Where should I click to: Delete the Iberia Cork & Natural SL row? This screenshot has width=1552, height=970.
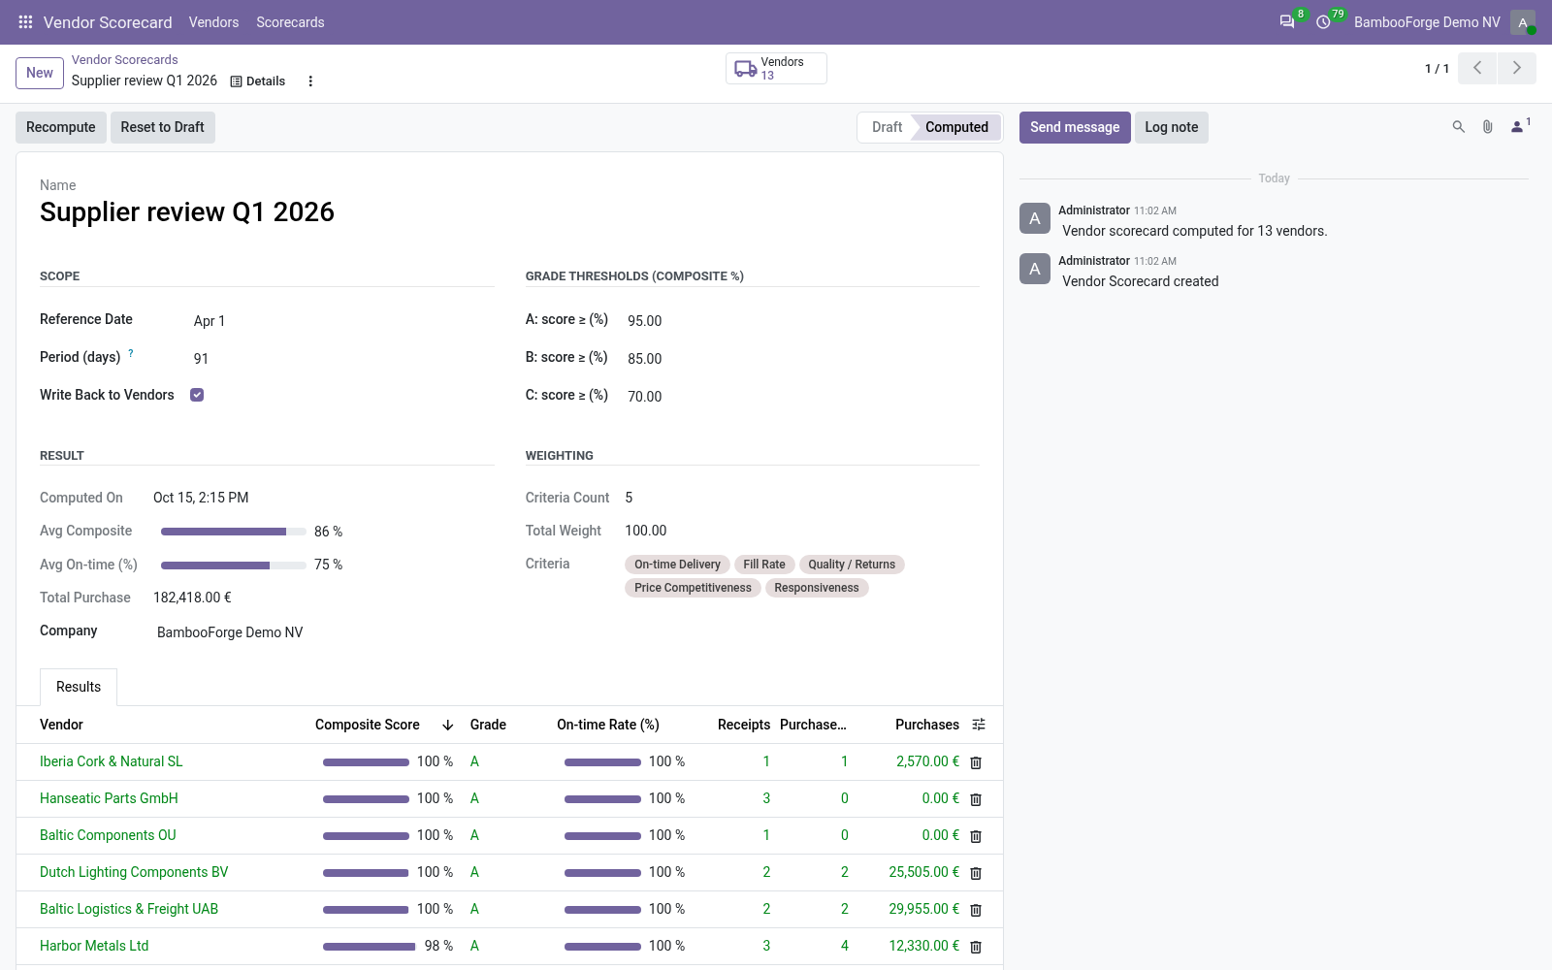click(976, 762)
